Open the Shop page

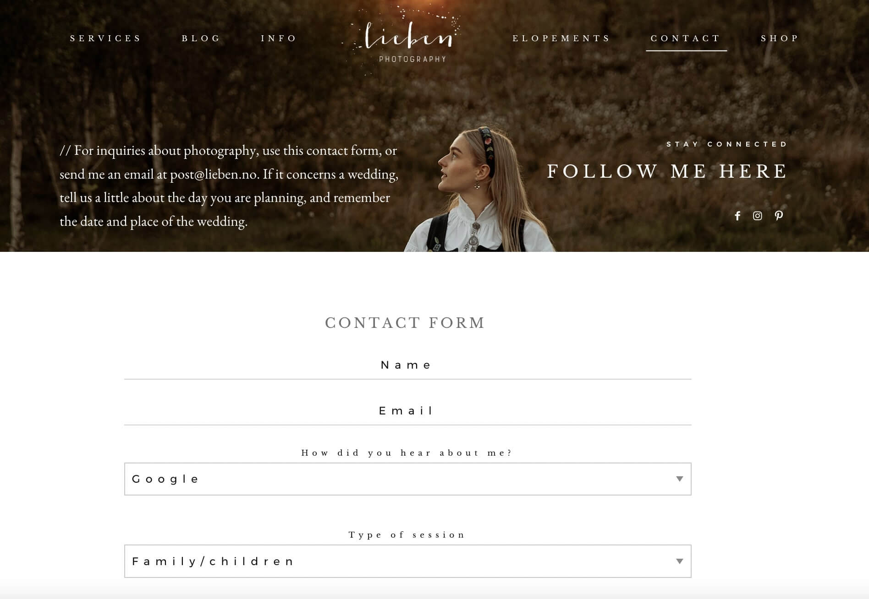point(780,38)
